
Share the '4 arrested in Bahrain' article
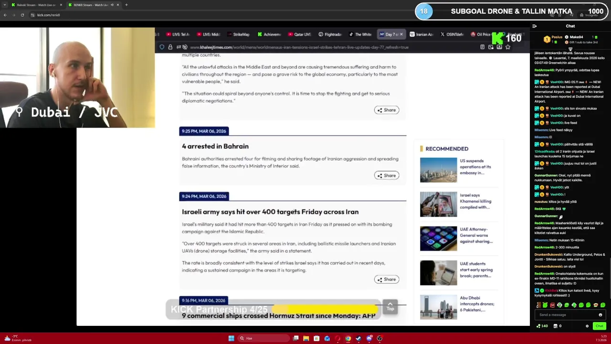point(387,175)
